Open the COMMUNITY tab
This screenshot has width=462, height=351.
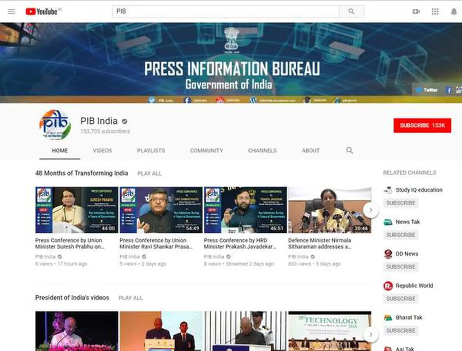206,151
